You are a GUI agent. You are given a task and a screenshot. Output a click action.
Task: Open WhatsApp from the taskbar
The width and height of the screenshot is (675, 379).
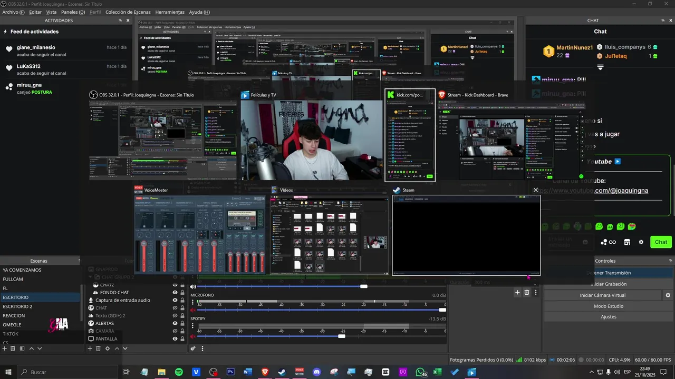pos(420,372)
